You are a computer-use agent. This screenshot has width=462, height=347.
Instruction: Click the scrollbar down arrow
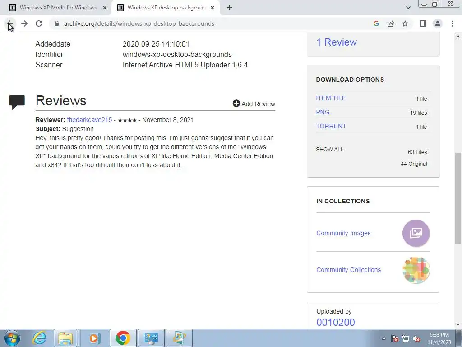(458, 325)
